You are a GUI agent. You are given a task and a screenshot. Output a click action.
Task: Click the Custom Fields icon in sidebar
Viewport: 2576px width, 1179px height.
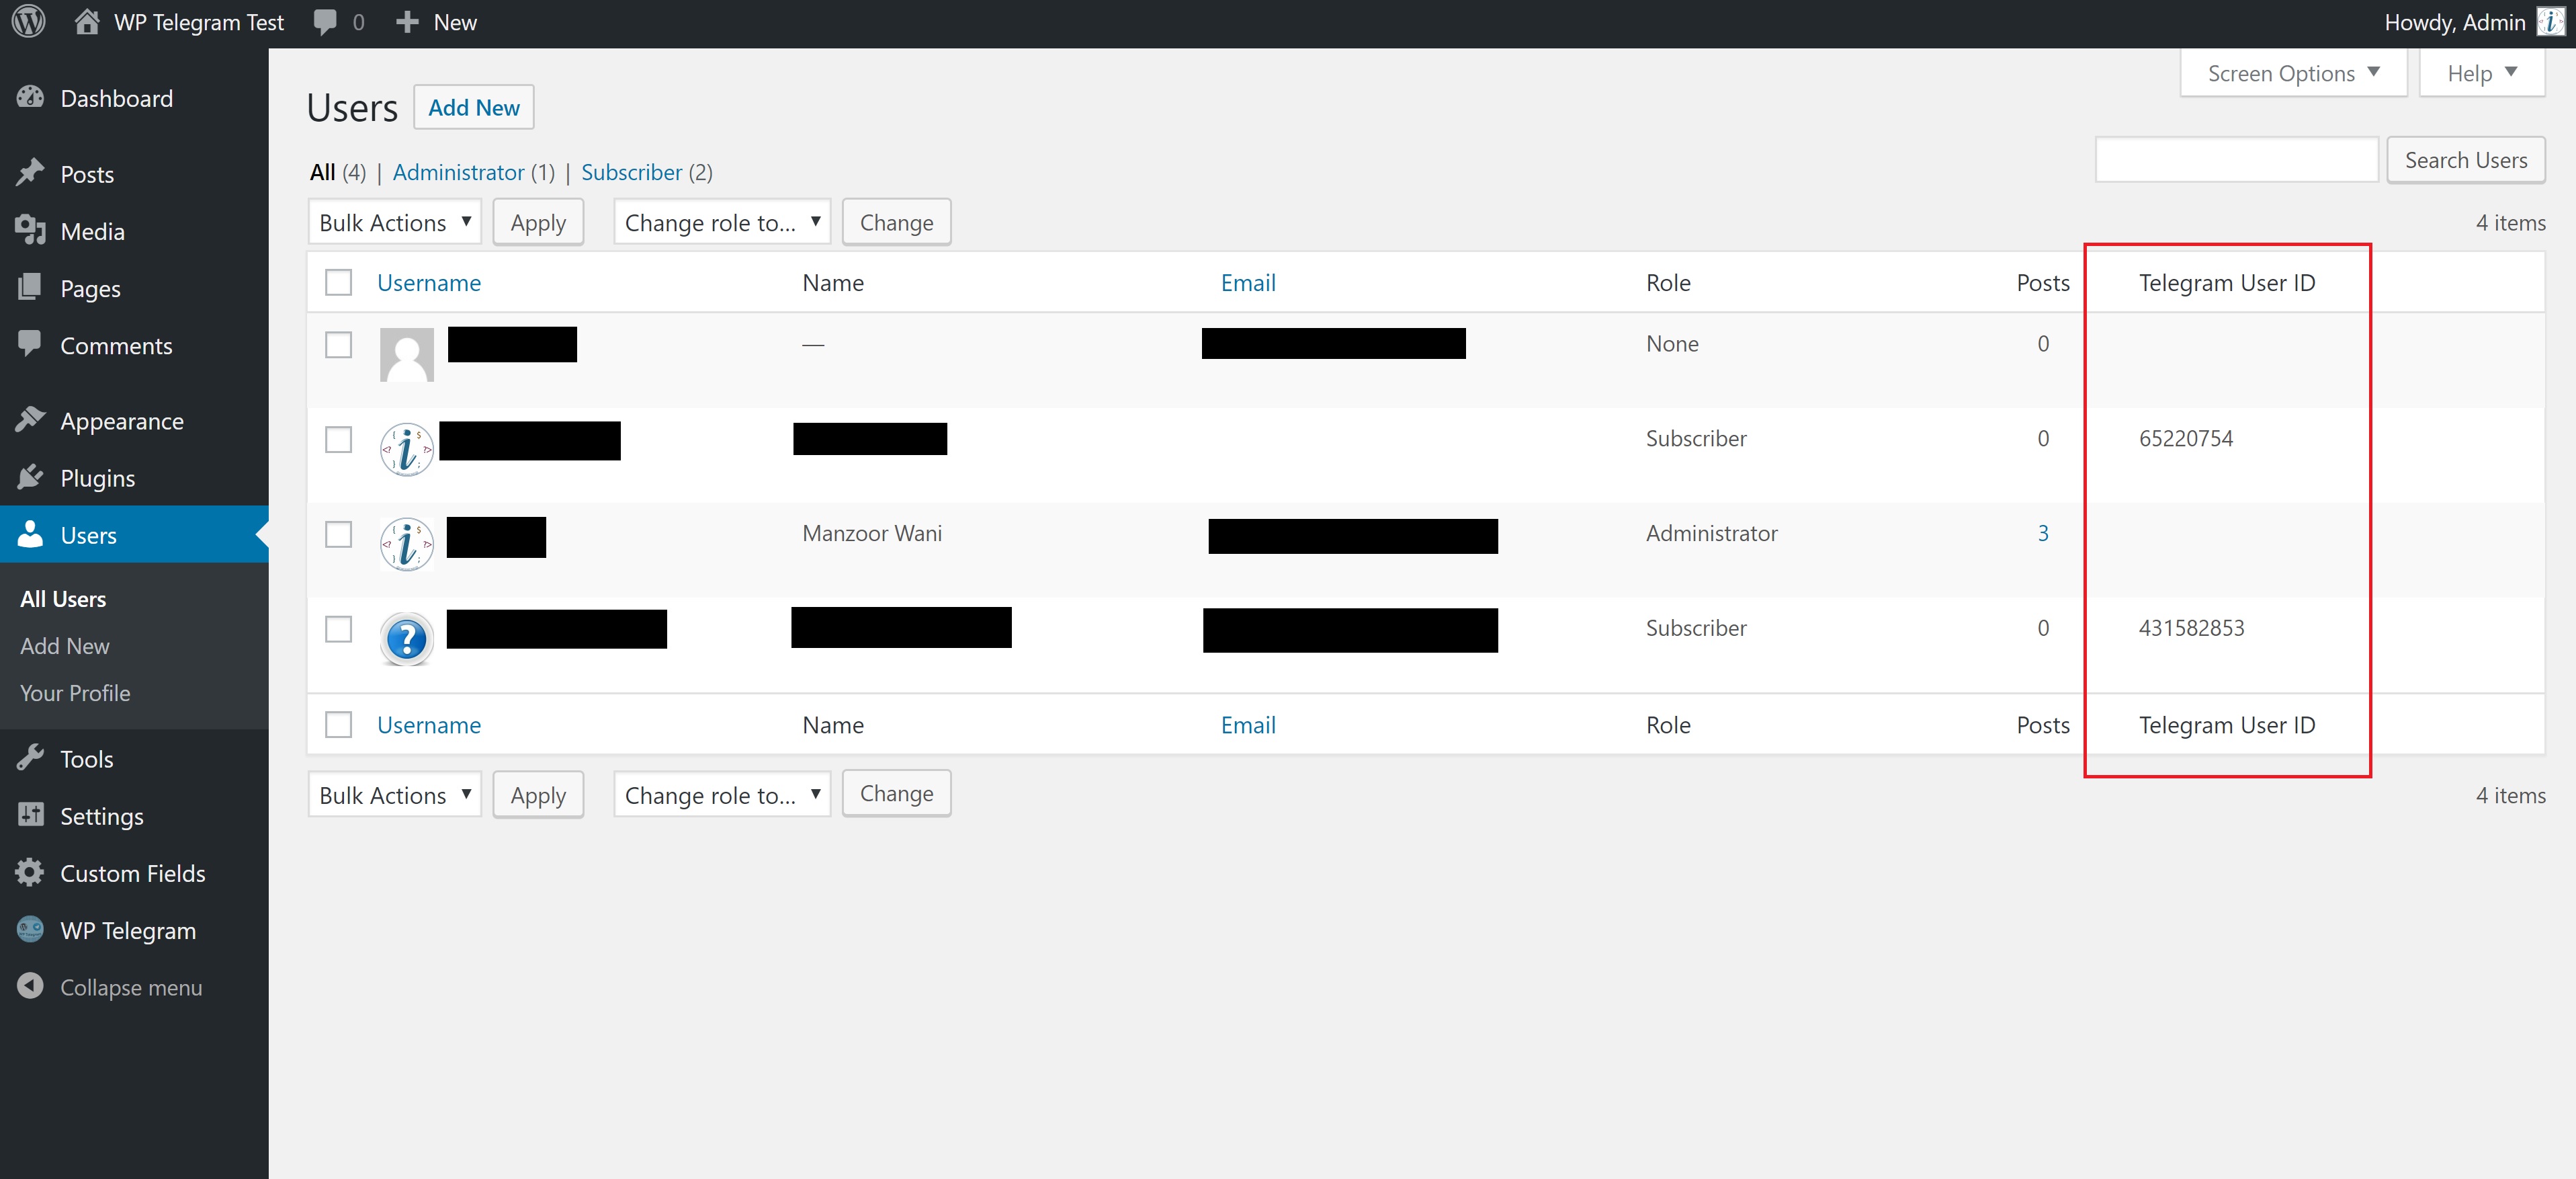[x=28, y=873]
